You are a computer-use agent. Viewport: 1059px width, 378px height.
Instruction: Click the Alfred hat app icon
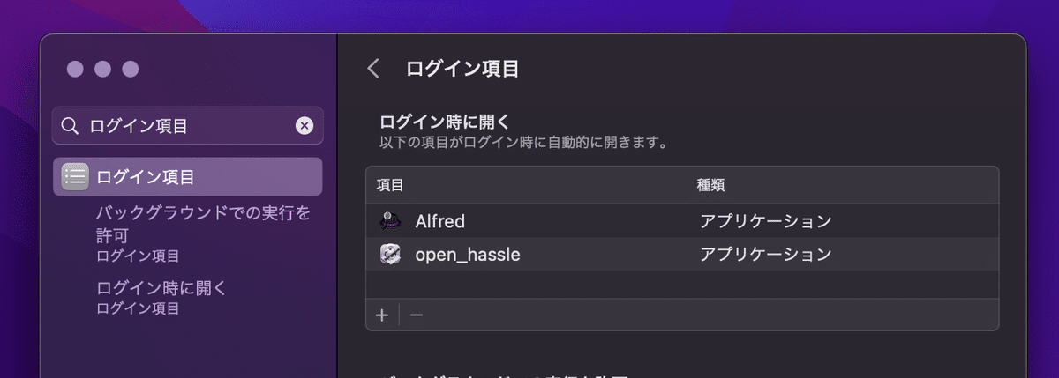coord(391,220)
